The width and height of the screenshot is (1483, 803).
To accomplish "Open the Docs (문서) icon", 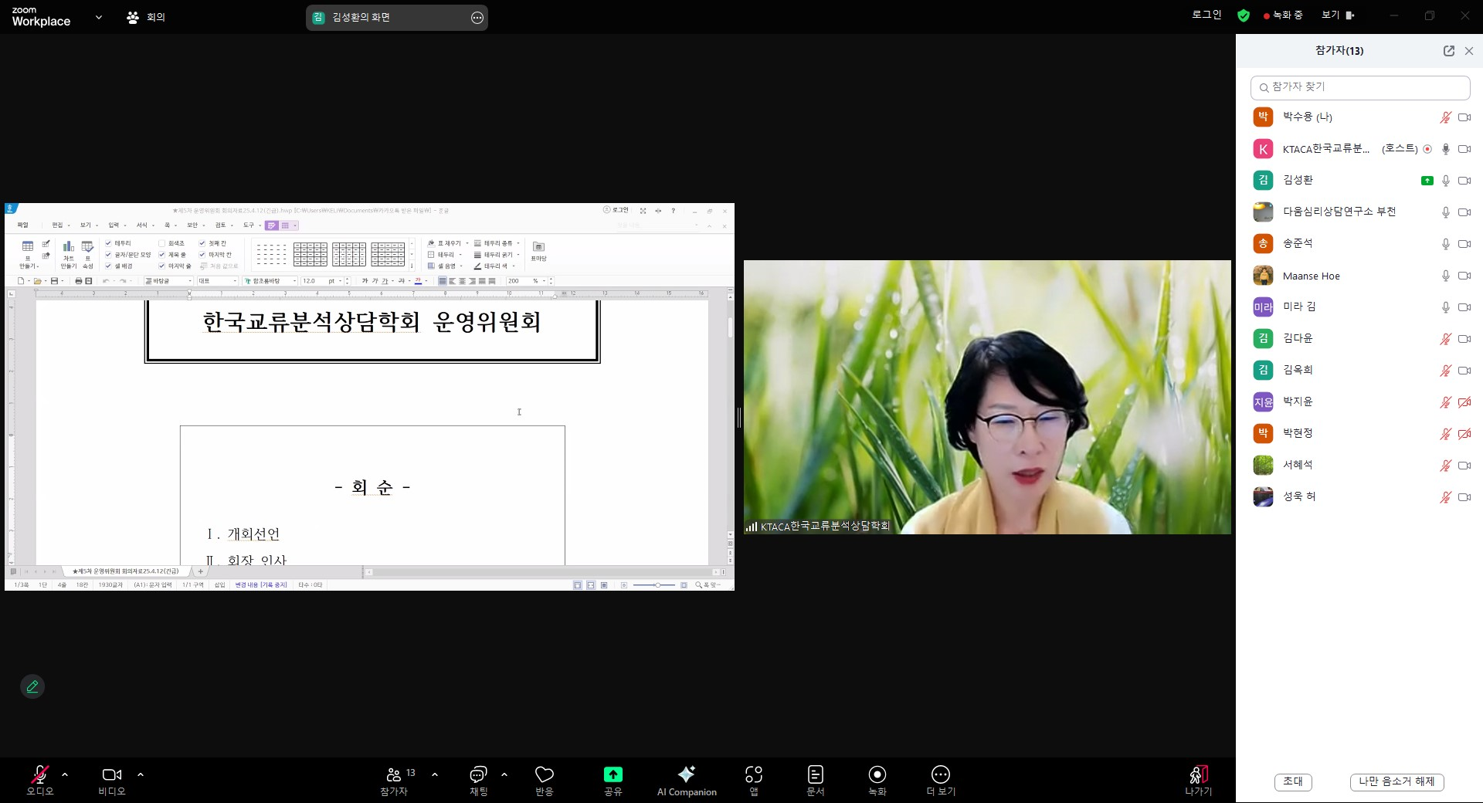I will pyautogui.click(x=816, y=774).
